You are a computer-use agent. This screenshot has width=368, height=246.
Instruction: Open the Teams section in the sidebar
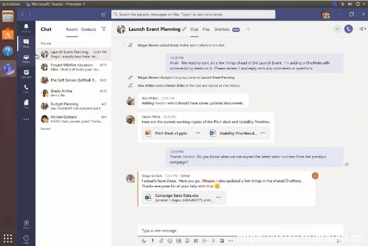26,59
